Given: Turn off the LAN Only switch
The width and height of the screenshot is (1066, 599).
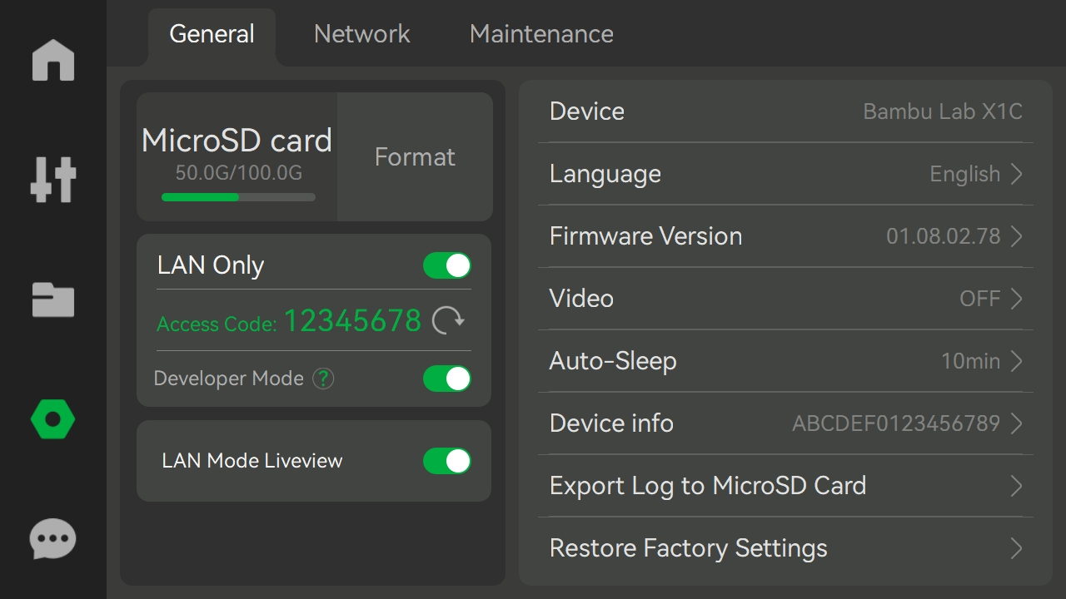Looking at the screenshot, I should coord(447,265).
